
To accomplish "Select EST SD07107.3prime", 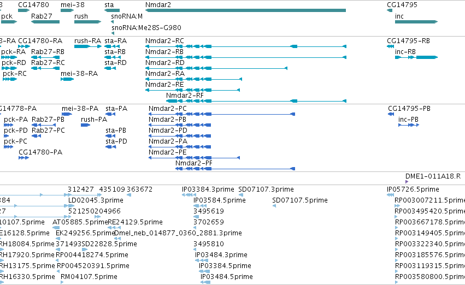I will [241, 195].
